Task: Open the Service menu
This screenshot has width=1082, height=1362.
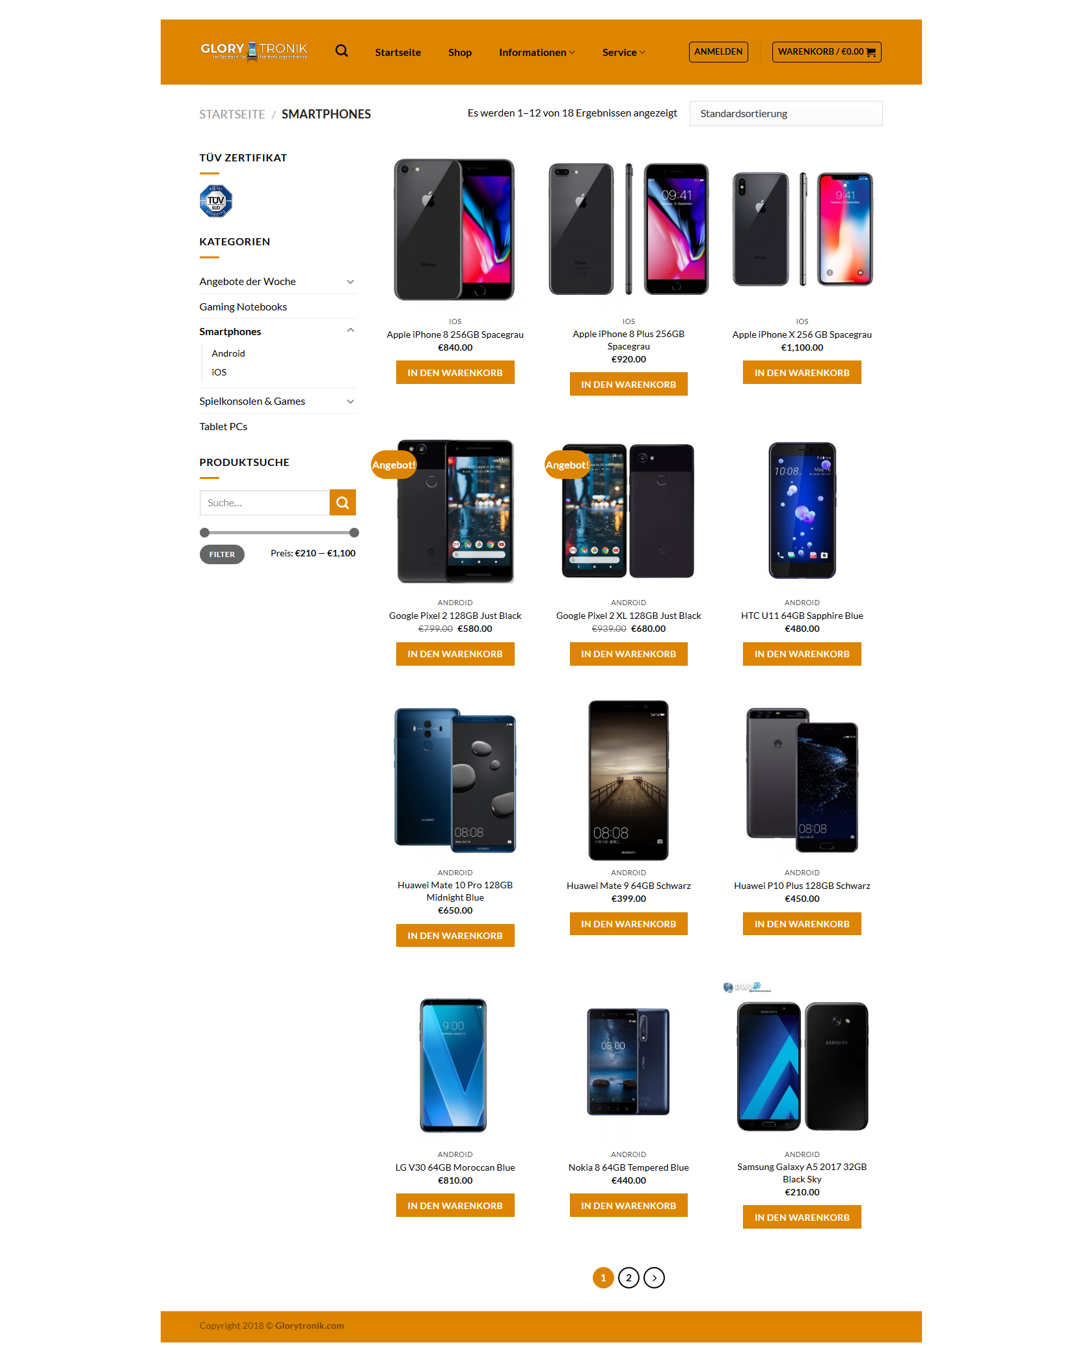Action: (623, 52)
